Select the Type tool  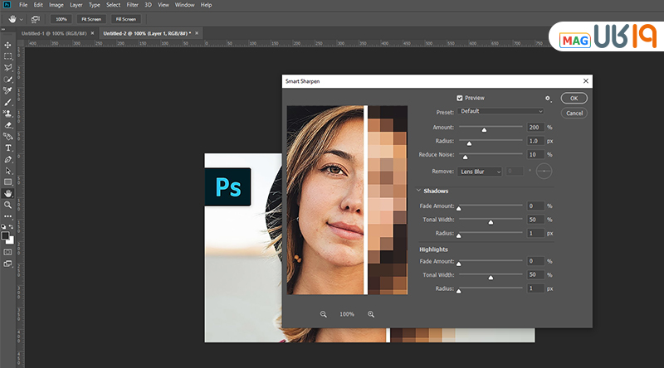8,148
